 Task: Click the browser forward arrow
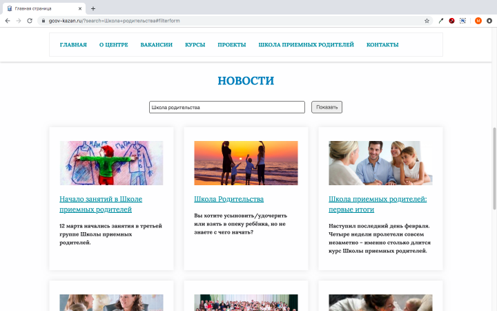[x=19, y=21]
